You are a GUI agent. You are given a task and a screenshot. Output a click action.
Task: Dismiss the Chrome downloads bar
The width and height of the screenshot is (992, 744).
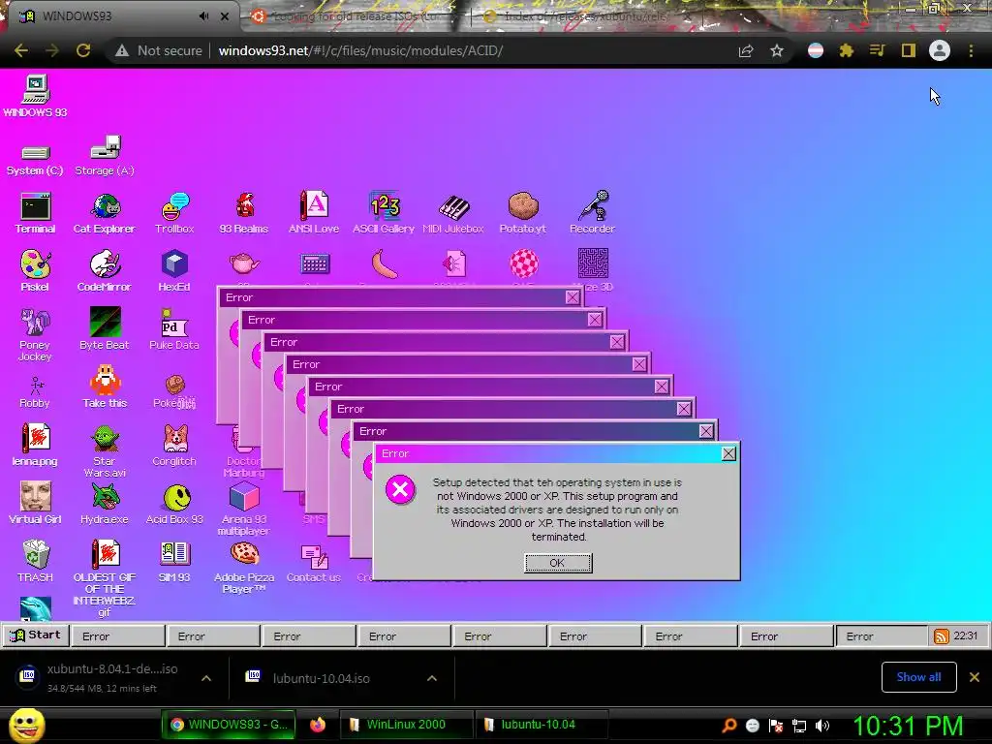tap(975, 677)
